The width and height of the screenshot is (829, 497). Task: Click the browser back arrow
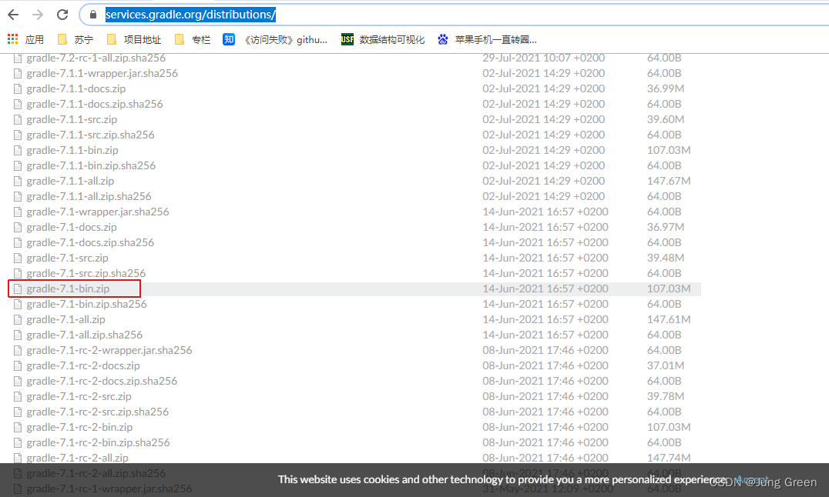tap(12, 14)
